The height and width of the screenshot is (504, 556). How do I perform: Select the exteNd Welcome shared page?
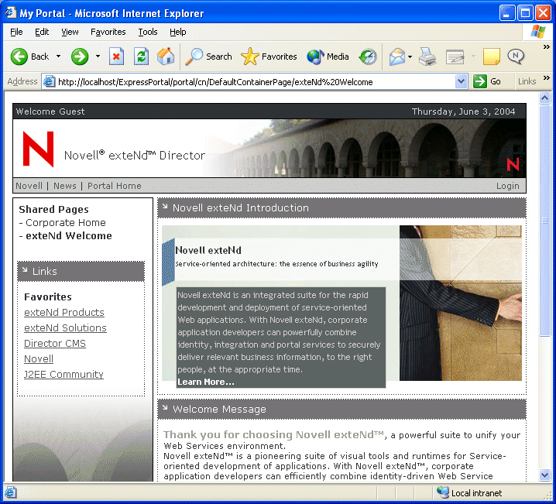[x=69, y=235]
